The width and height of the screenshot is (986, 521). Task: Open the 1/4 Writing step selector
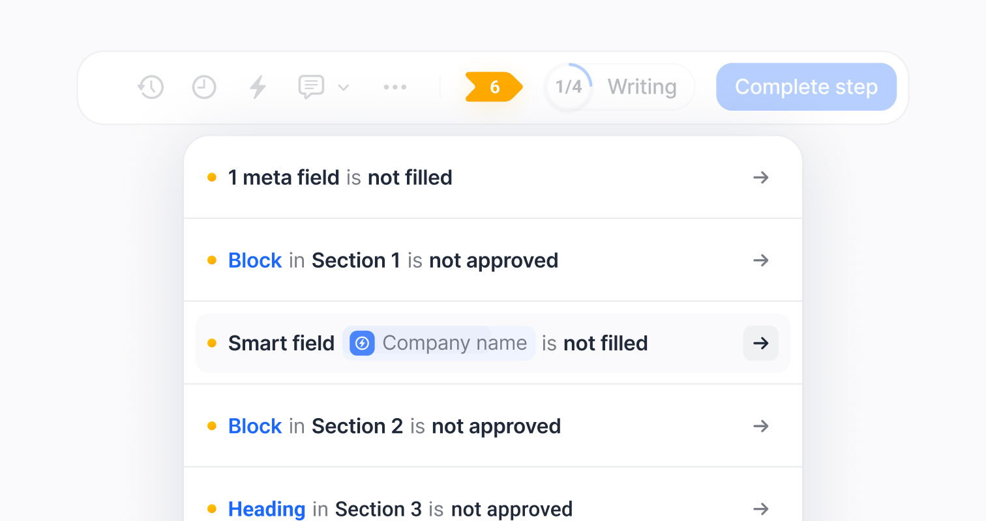coord(620,87)
